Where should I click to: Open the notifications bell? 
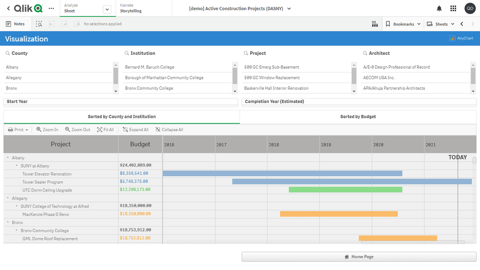[x=439, y=9]
